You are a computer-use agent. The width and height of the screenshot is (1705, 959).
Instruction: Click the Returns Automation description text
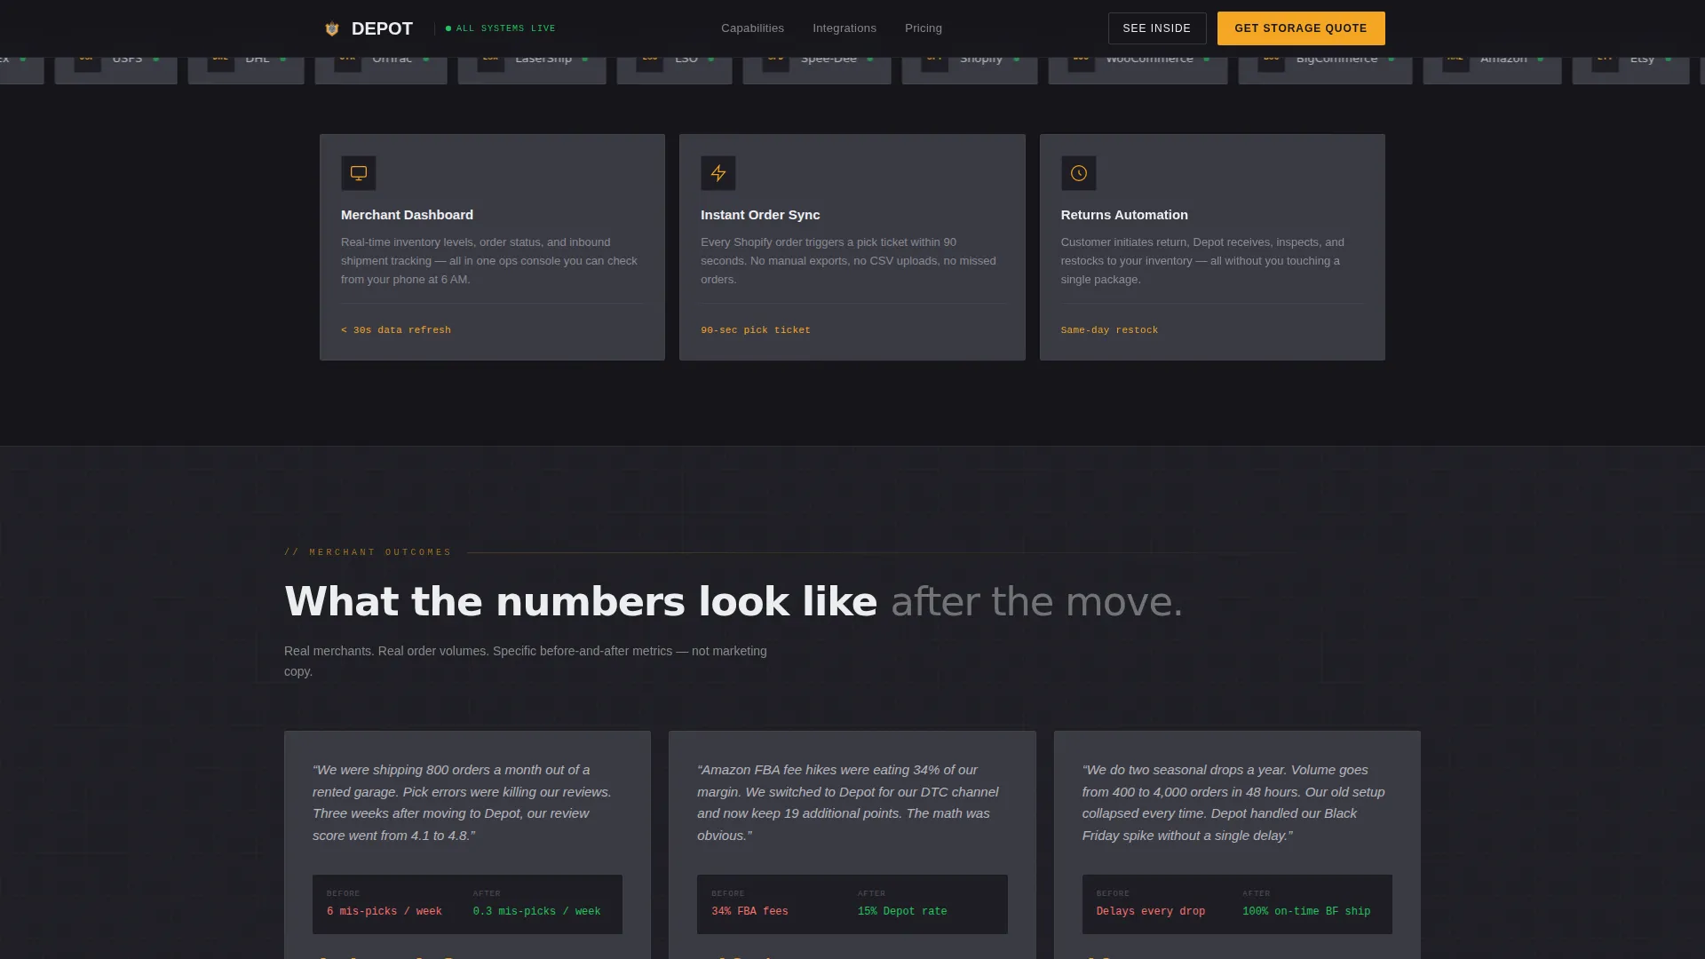click(1202, 261)
